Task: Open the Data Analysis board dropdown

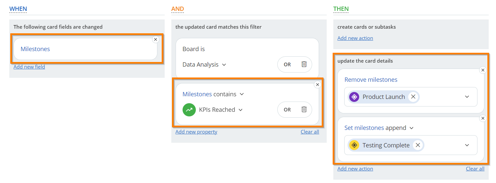Action: point(224,65)
